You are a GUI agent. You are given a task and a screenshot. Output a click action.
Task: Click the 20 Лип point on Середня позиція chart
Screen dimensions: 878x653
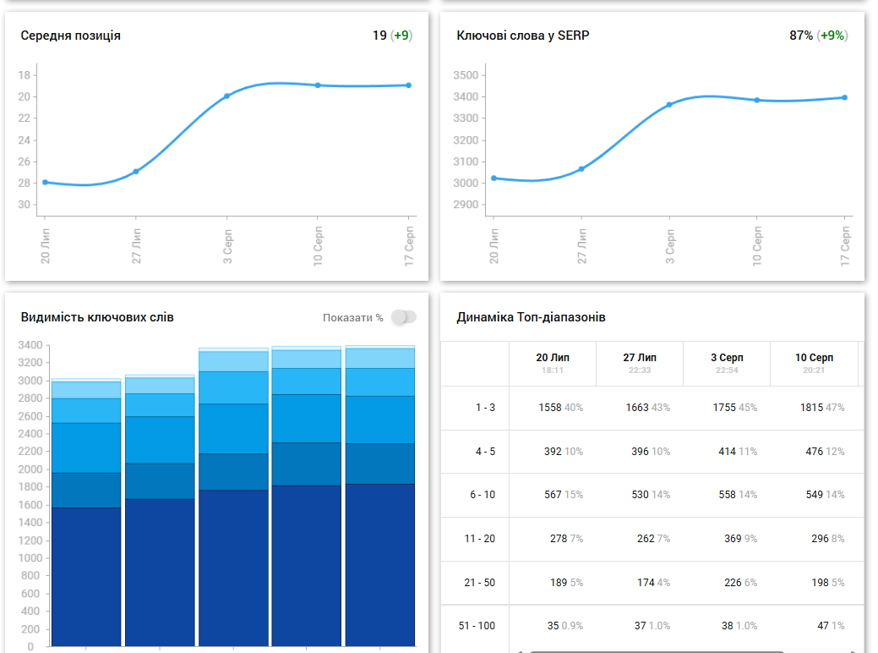[x=46, y=182]
